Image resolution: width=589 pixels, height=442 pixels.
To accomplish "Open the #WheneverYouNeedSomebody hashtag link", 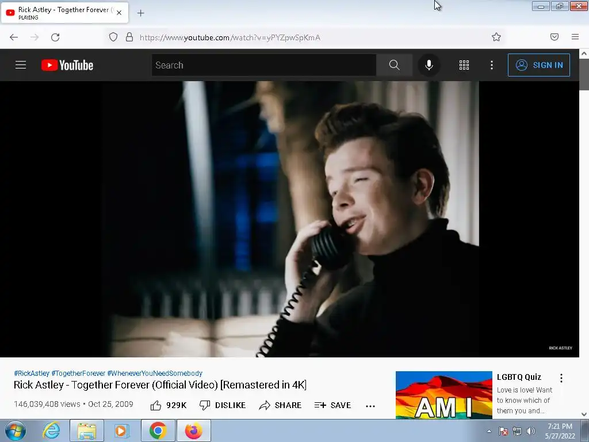I will [155, 373].
